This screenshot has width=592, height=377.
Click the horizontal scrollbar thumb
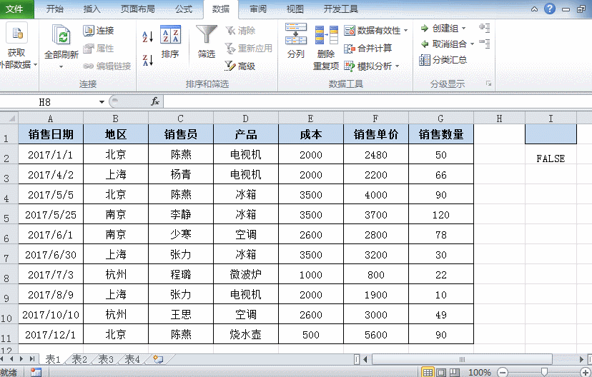462,359
